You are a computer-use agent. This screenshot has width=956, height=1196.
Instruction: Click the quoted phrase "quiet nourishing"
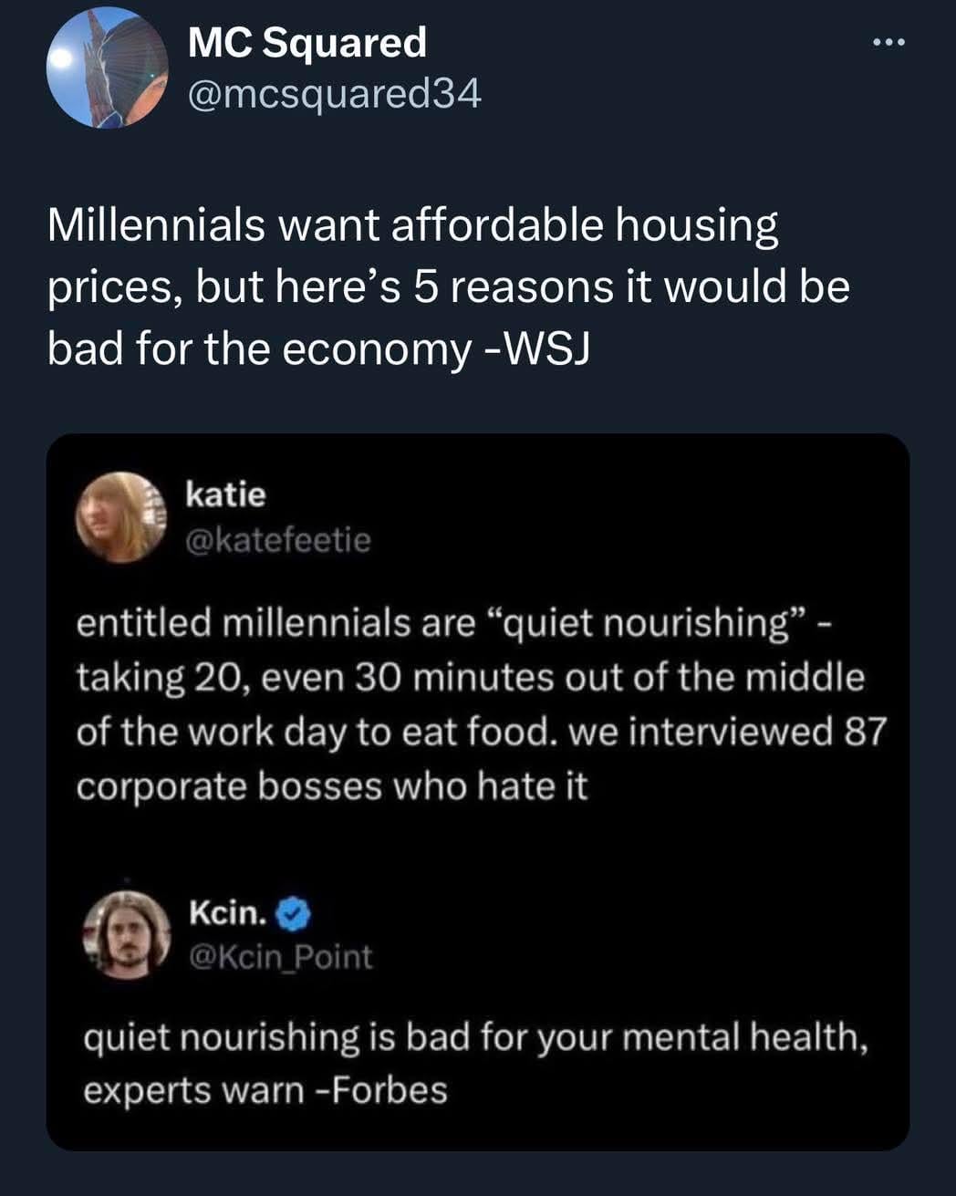(x=652, y=622)
